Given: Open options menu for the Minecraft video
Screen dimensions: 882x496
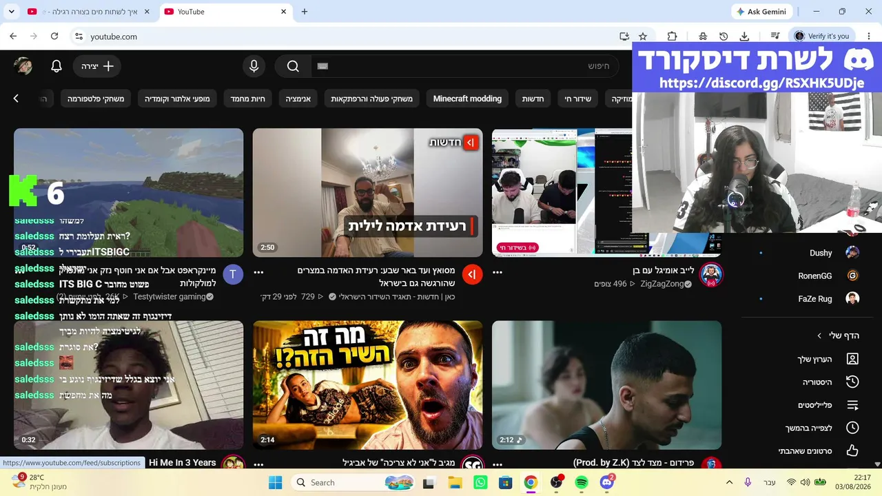Looking at the screenshot, I should pos(19,272).
